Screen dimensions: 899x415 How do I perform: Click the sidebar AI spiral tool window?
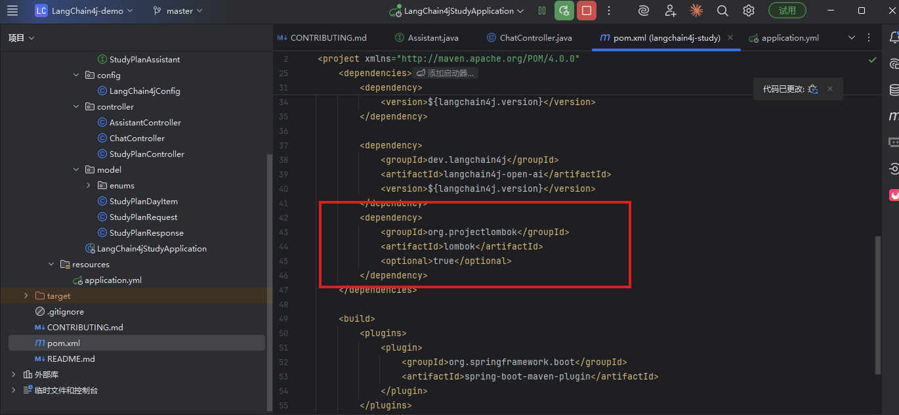pos(893,64)
